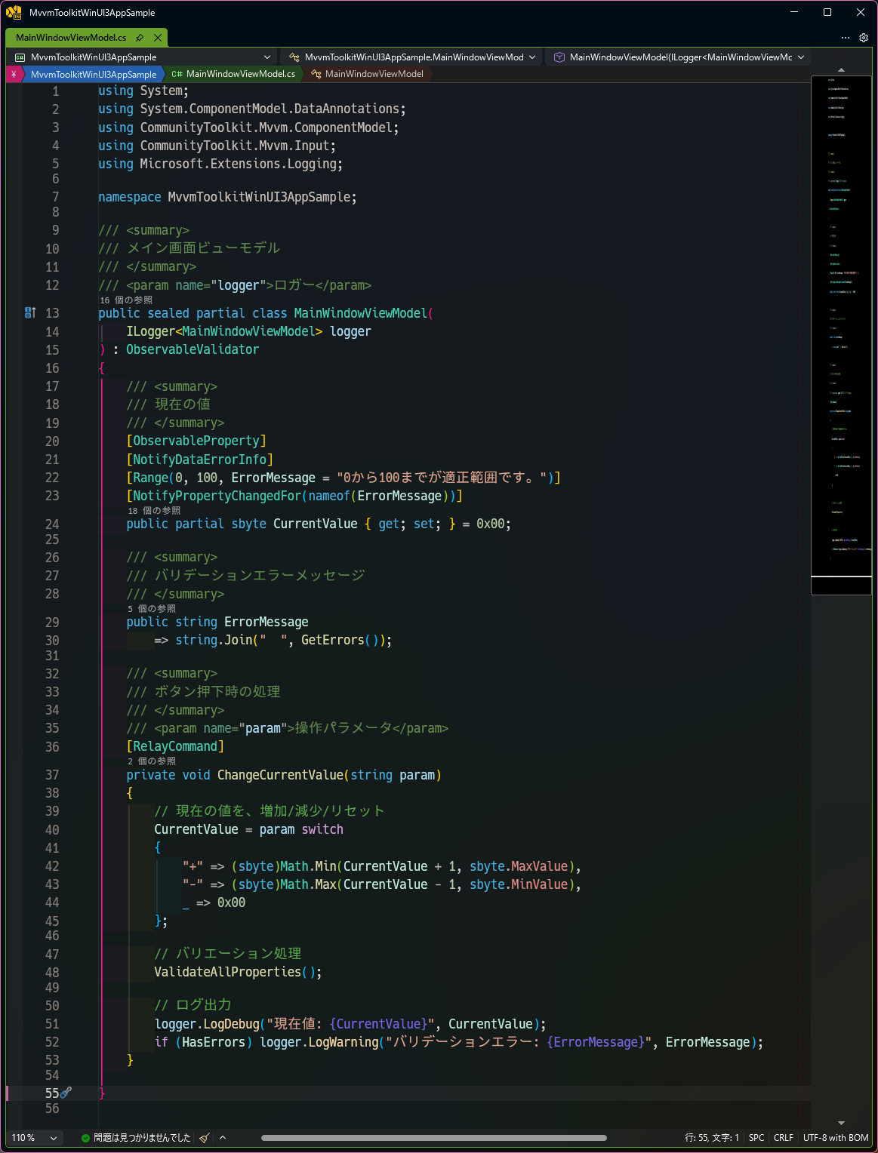Click ValidateAllProperties on line 48
This screenshot has width=878, height=1153.
[228, 972]
